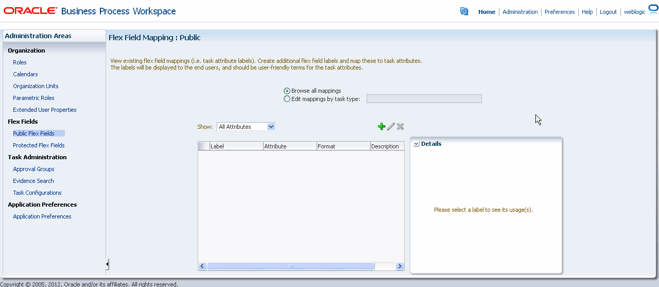Click the Organization section heading
The height and width of the screenshot is (287, 659).
pyautogui.click(x=26, y=50)
